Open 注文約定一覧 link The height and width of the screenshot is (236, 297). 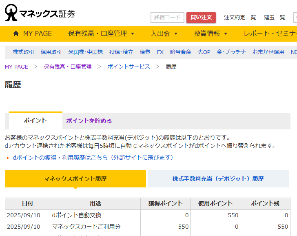pyautogui.click(x=240, y=18)
